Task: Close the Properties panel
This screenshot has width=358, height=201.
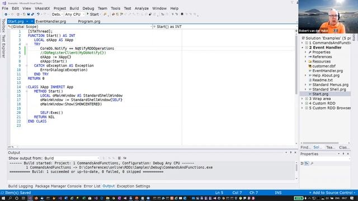Action: (348, 154)
